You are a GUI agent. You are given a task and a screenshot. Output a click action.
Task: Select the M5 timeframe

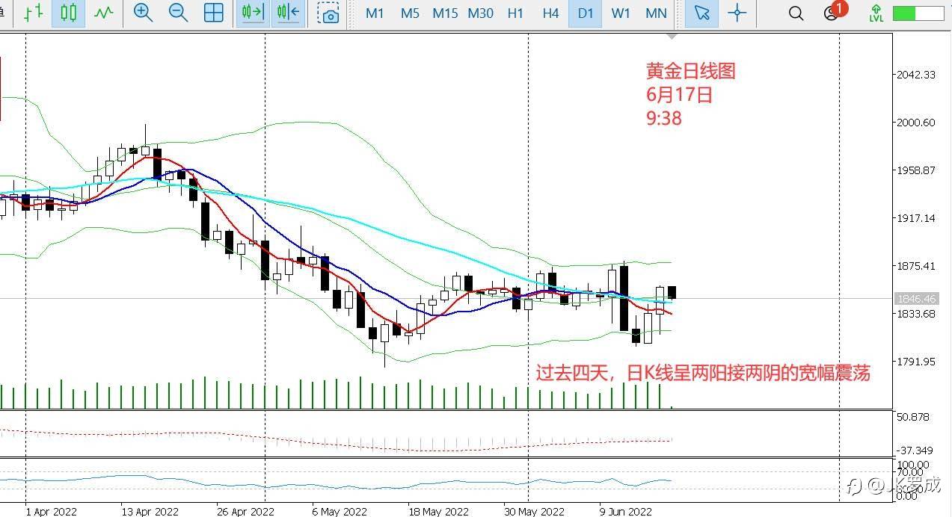pos(410,13)
